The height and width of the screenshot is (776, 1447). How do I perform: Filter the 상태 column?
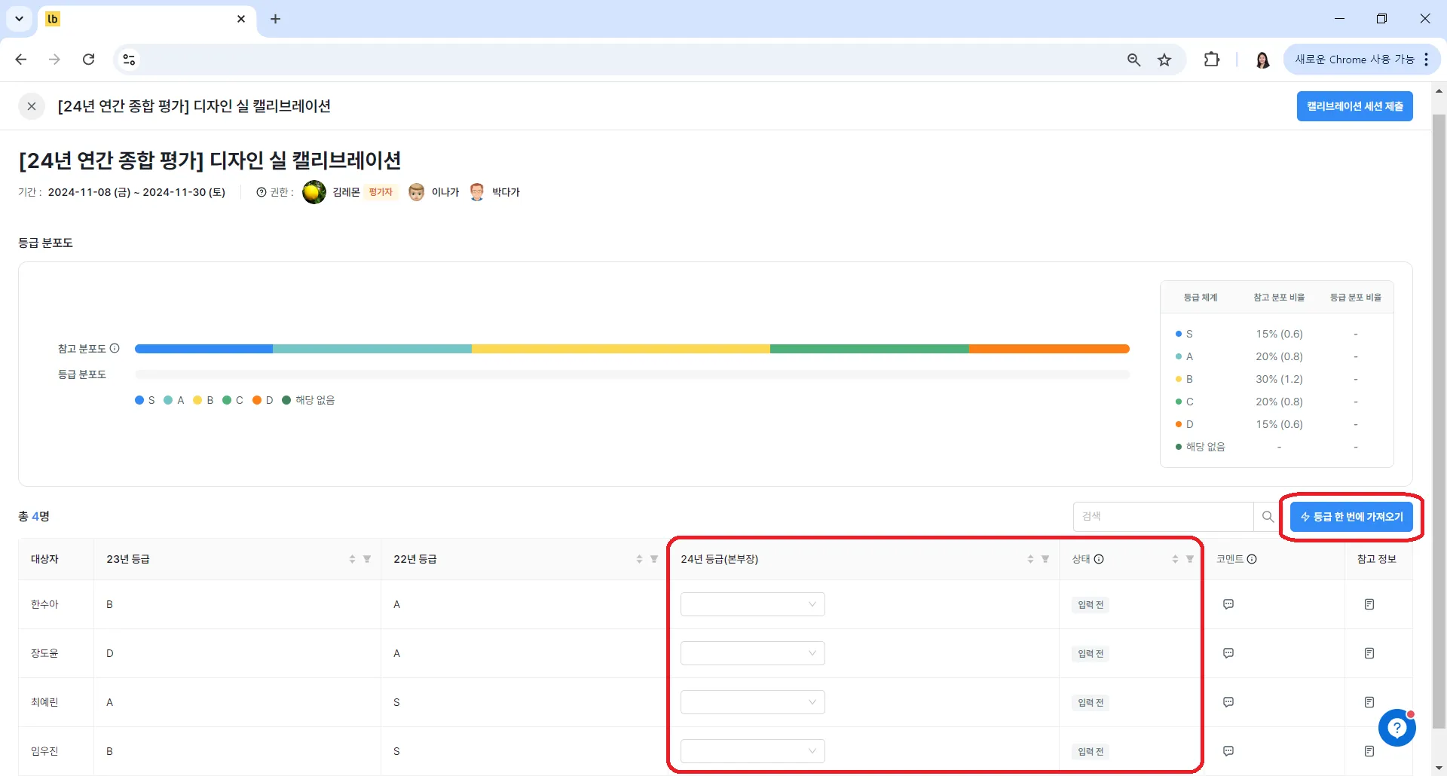[x=1190, y=559]
